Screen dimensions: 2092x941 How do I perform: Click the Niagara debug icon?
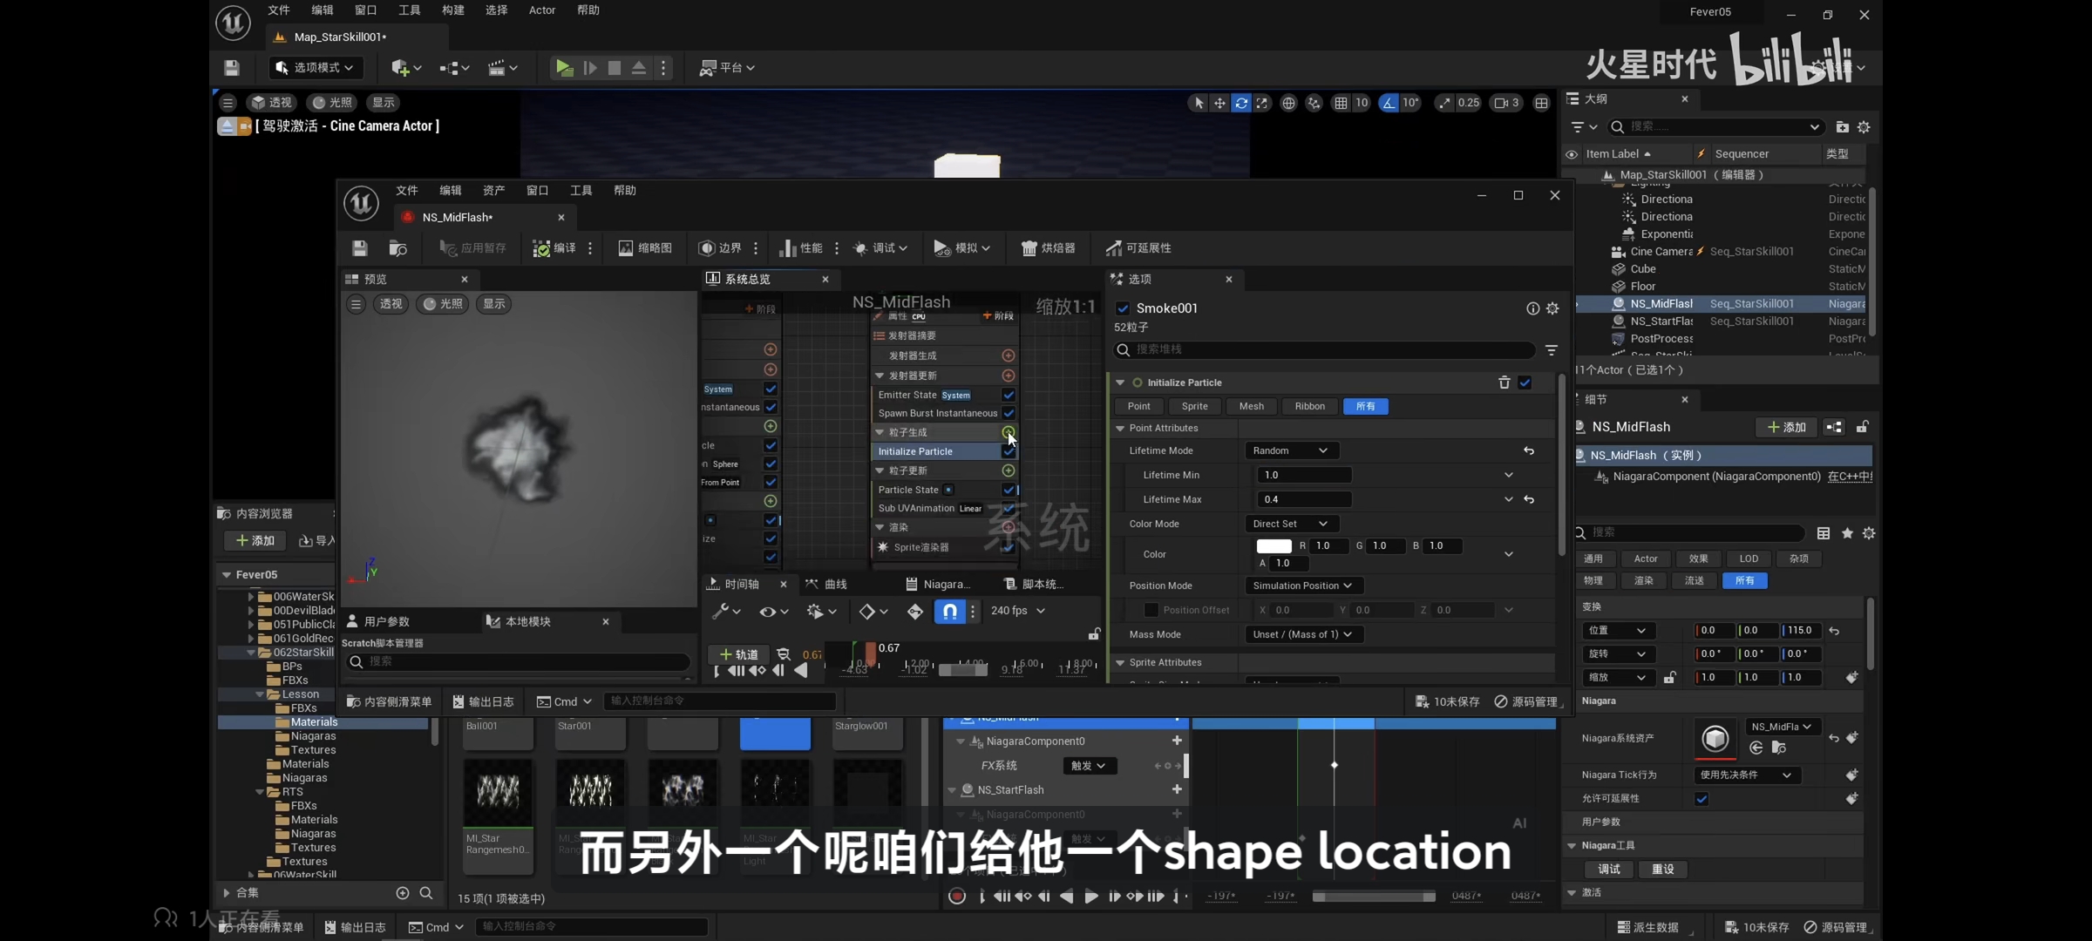[860, 248]
